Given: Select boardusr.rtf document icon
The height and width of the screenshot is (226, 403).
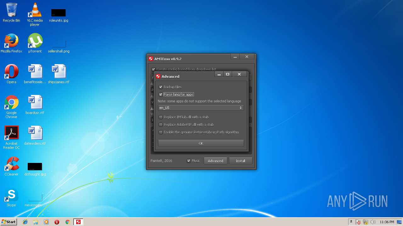Looking at the screenshot, I should pyautogui.click(x=35, y=105).
